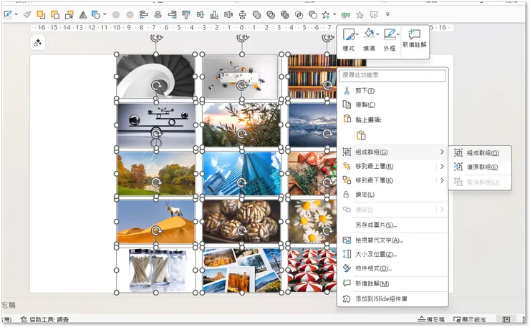
Task: Click the green align-objects icon in toolbar
Action: point(345,15)
